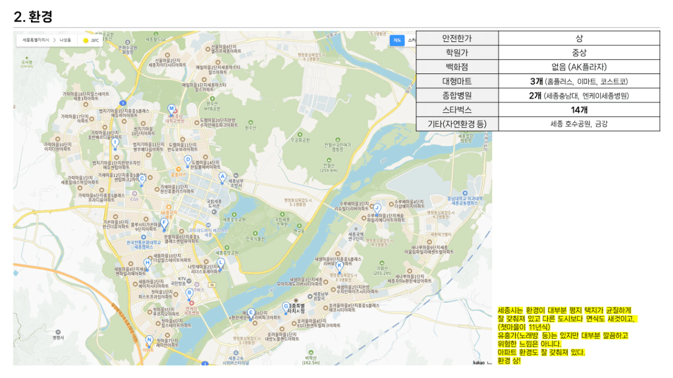Click map pin K near 새샘마을9단지
The image size is (673, 378).
point(339,267)
